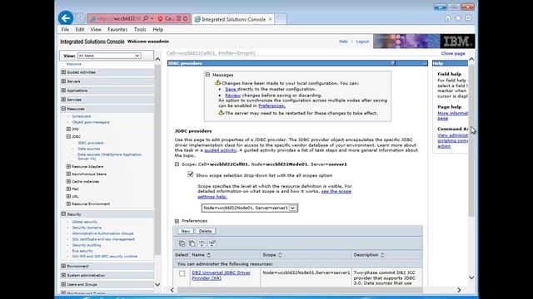Click the browser forward arrow button
This screenshot has width=533, height=299.
pyautogui.click(x=80, y=18)
